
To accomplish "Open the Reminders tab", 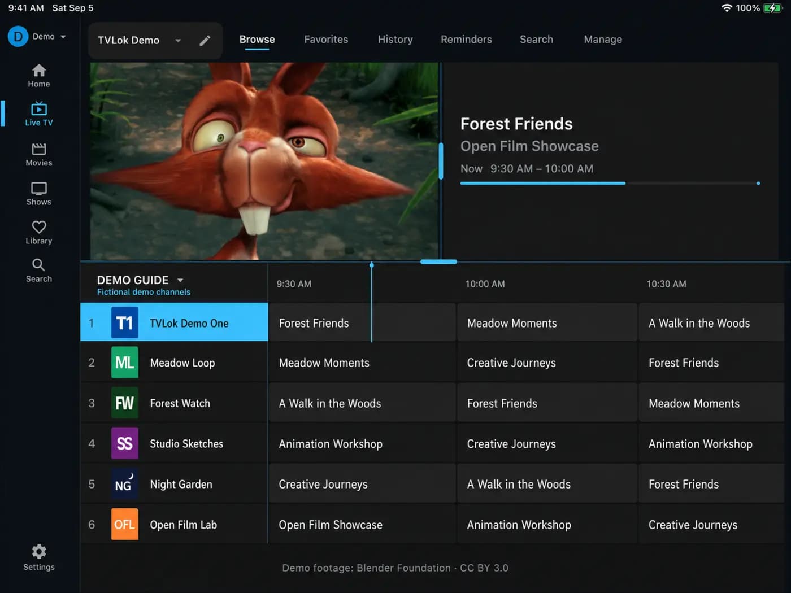I will (466, 40).
